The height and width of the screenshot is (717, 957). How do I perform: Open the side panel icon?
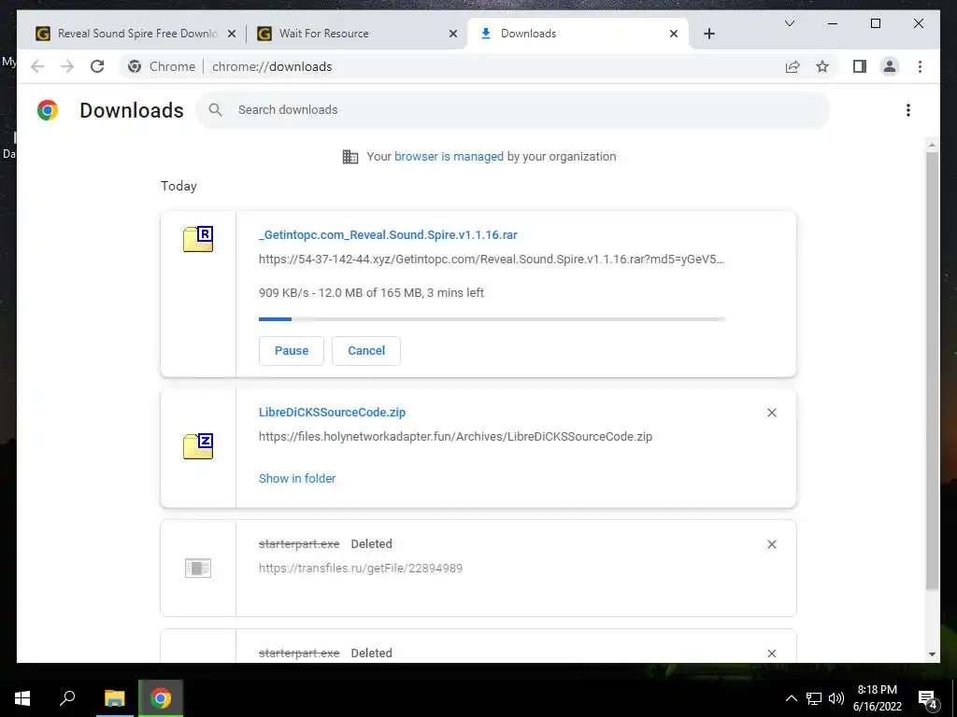tap(860, 66)
